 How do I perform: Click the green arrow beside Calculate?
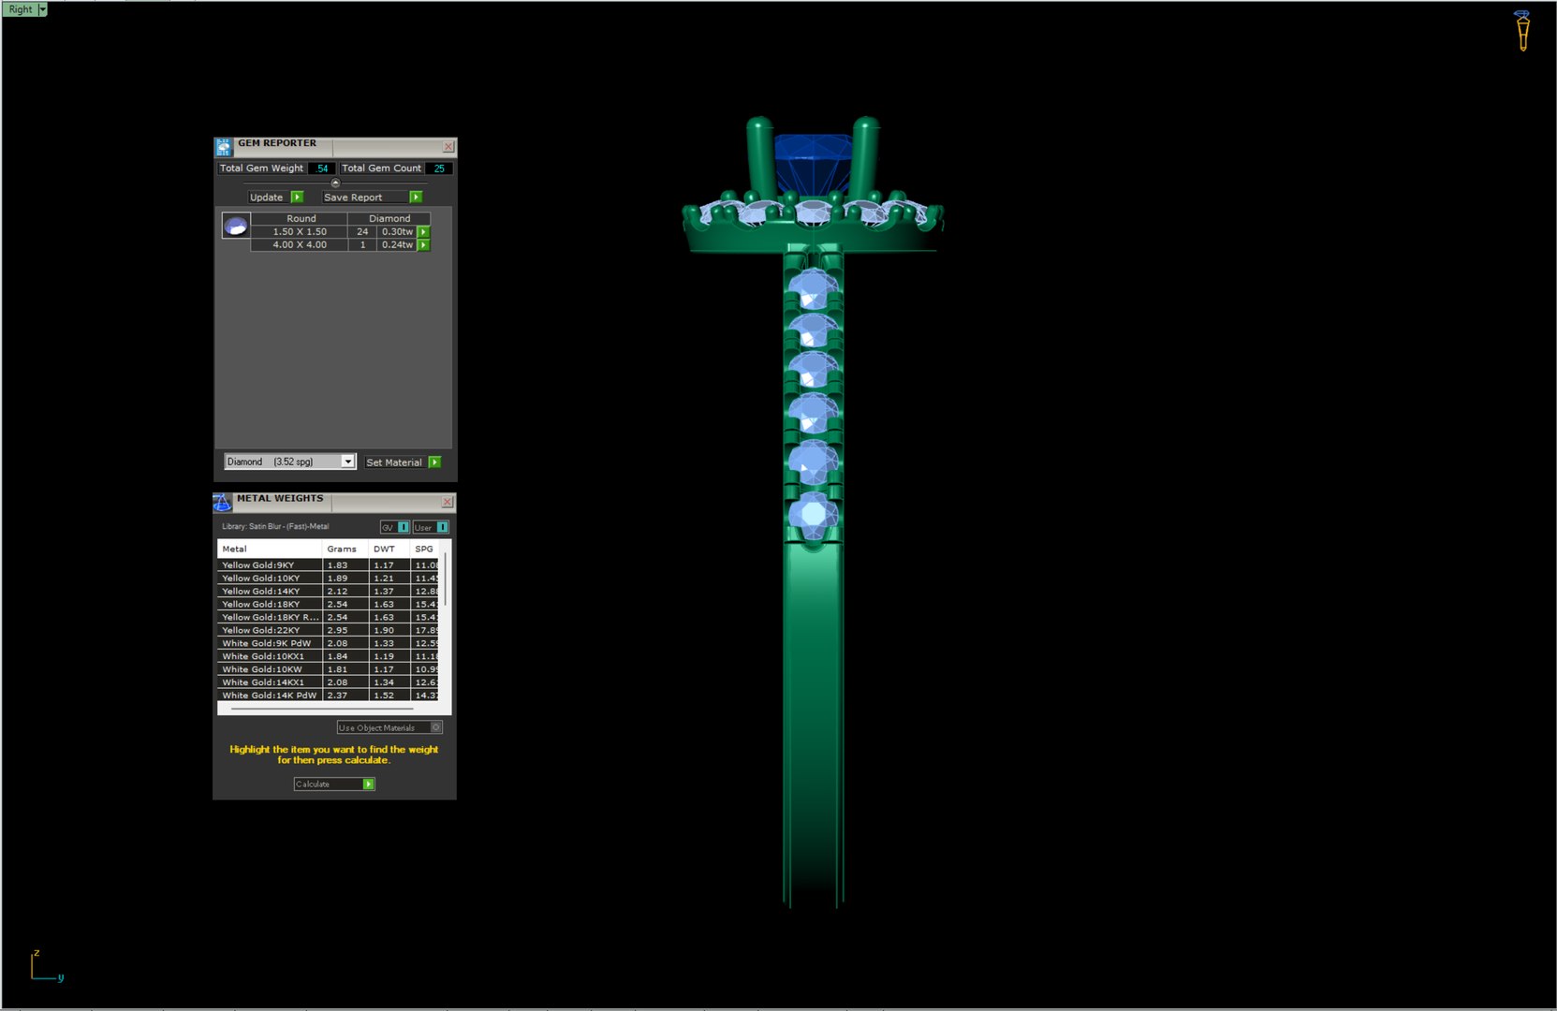point(369,784)
